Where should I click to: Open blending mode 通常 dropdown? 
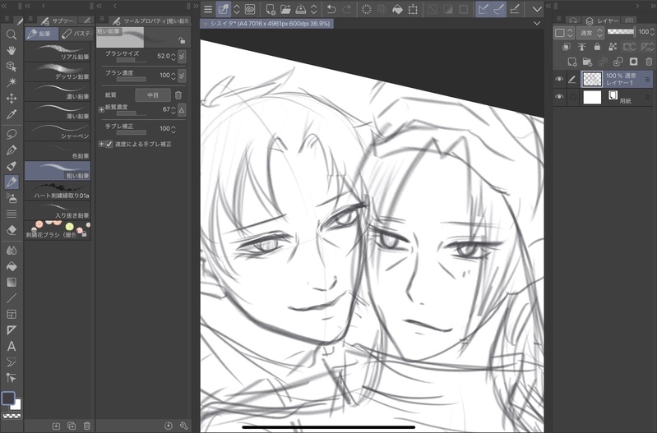[x=590, y=33]
